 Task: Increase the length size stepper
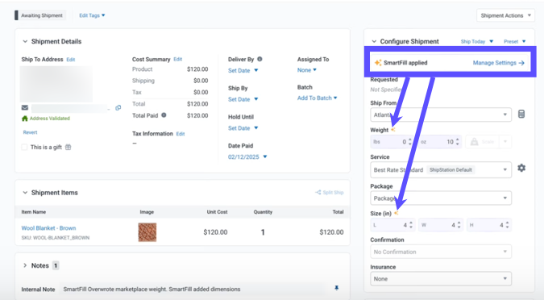click(411, 223)
